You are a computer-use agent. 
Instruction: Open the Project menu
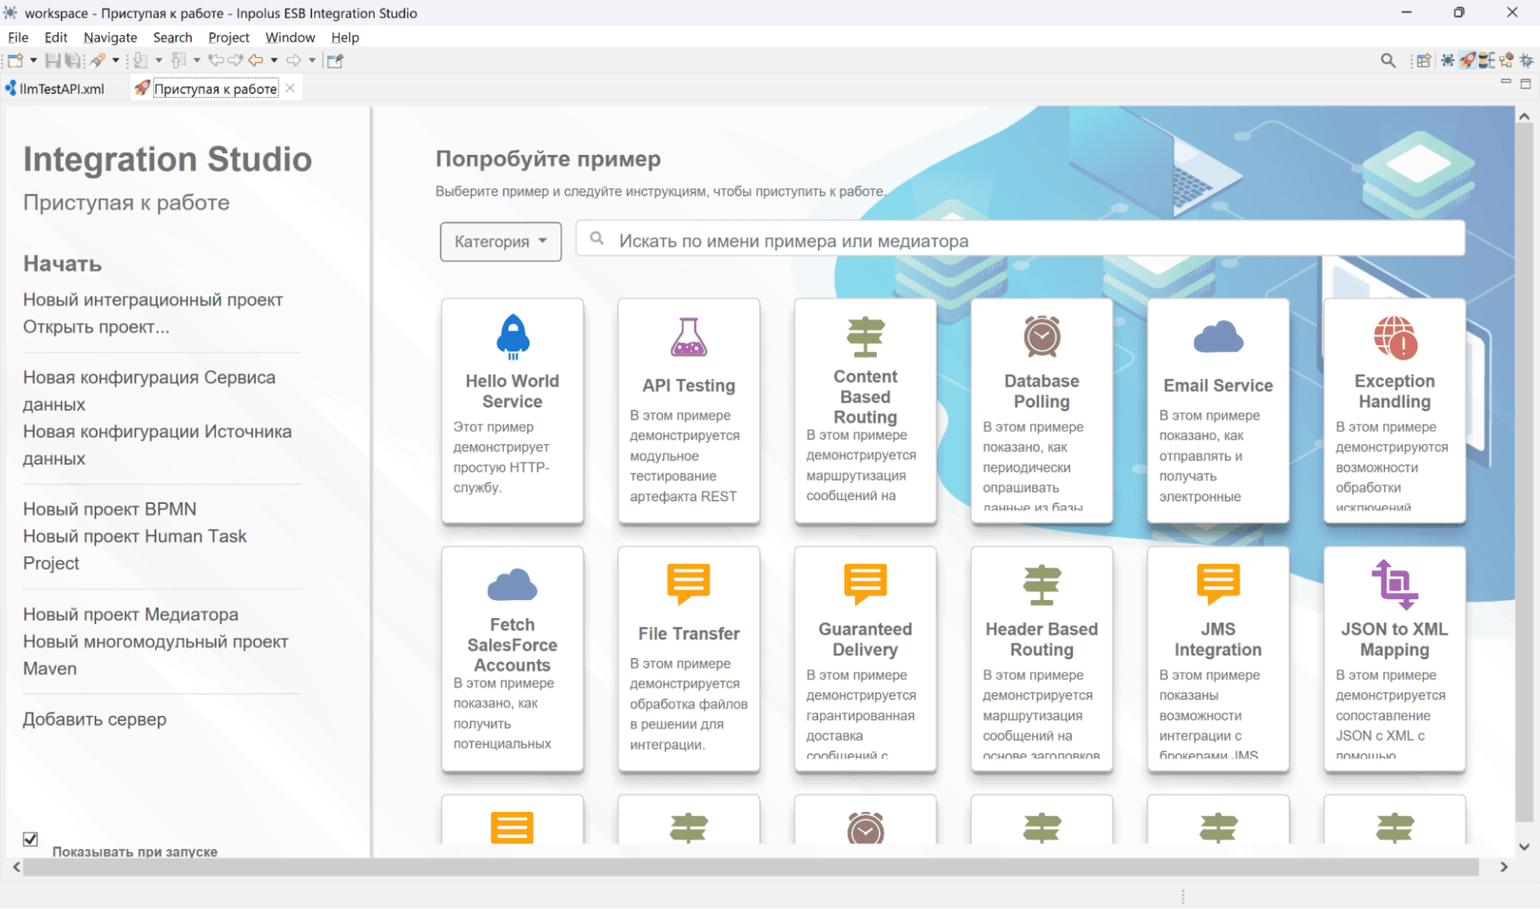coord(229,37)
